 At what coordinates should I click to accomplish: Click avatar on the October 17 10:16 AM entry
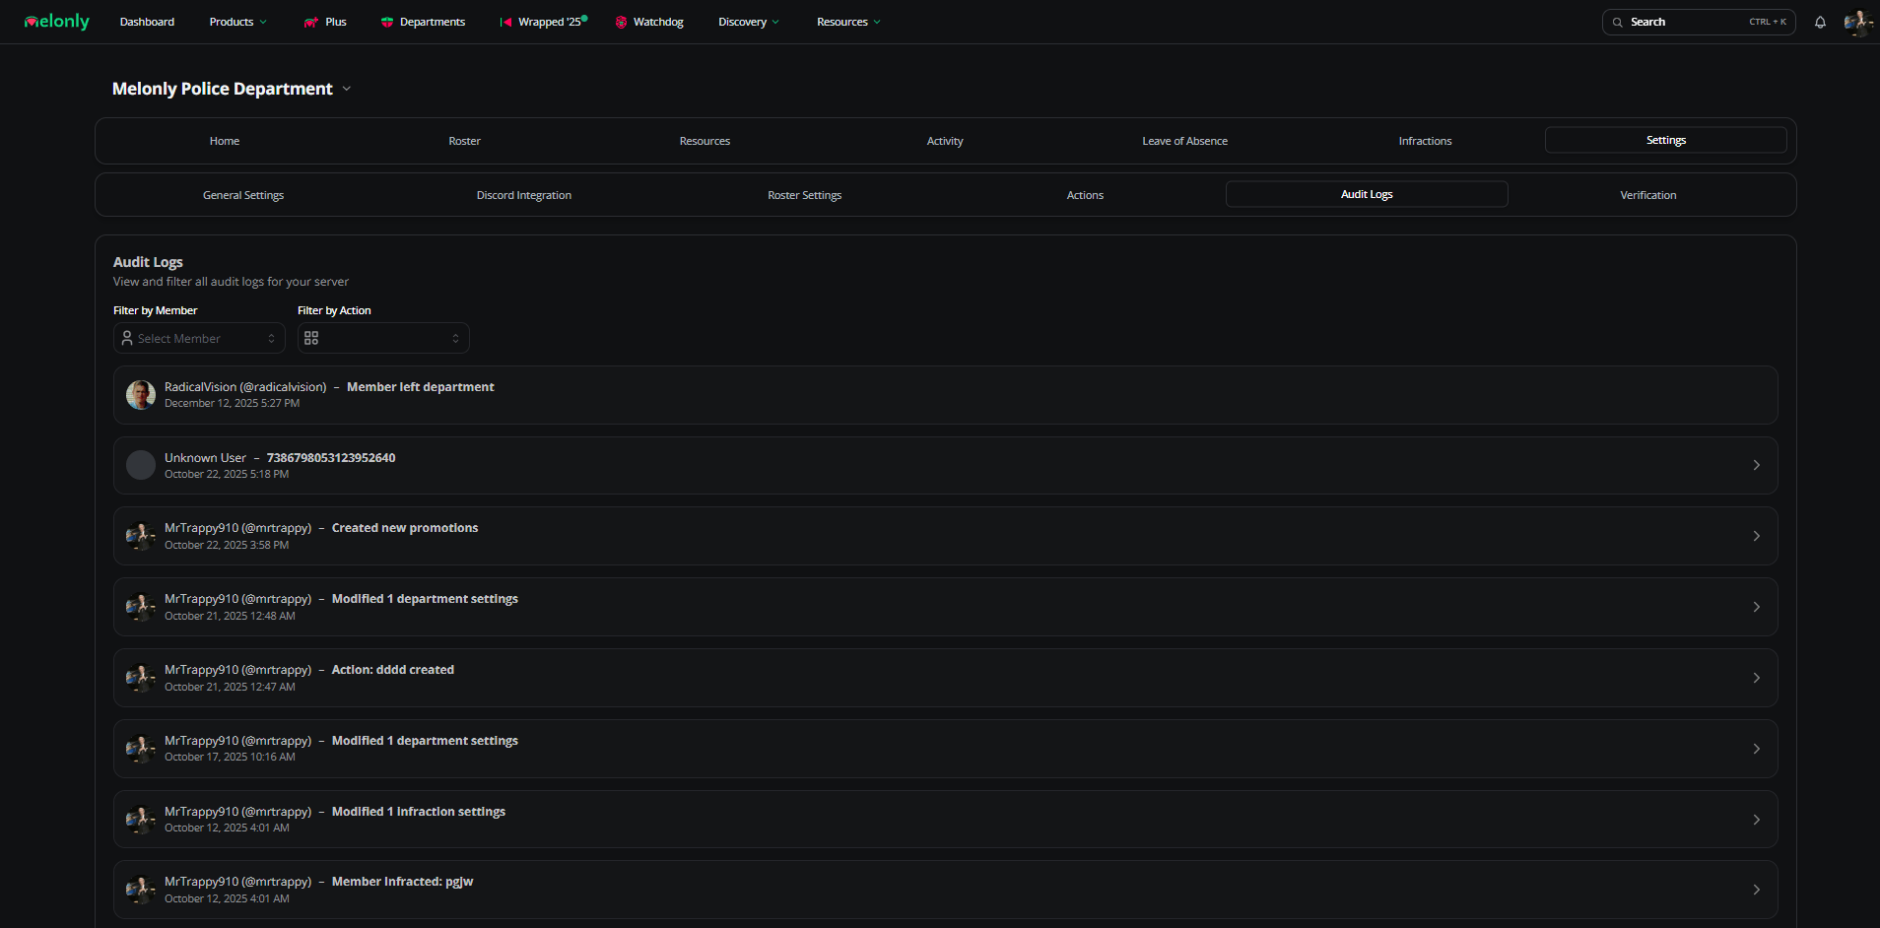click(x=141, y=749)
